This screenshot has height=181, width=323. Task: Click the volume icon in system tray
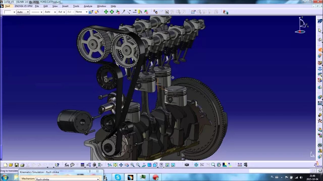pos(301,177)
